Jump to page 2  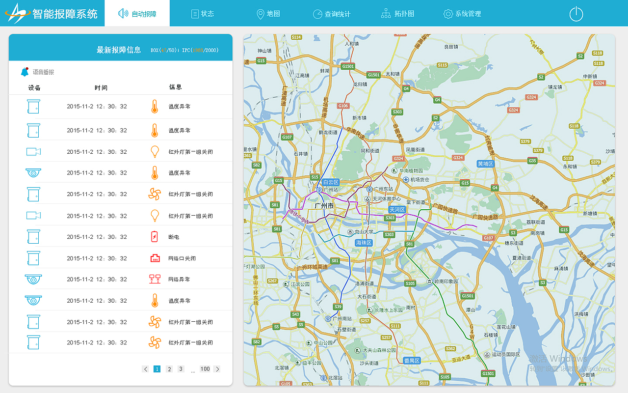point(169,369)
